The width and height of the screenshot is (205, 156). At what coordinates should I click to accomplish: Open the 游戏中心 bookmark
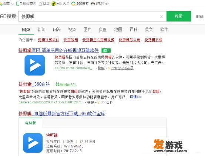click(x=100, y=4)
